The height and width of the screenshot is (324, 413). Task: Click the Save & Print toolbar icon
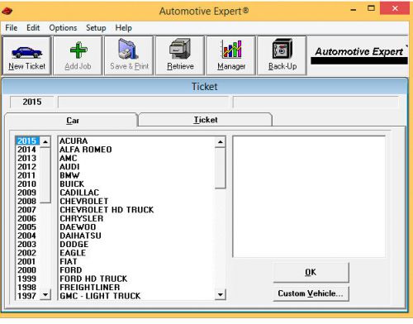tap(129, 49)
